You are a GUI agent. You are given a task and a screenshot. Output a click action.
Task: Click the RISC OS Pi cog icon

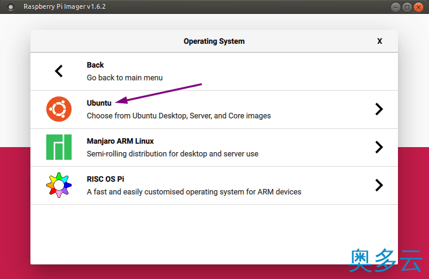click(x=59, y=185)
